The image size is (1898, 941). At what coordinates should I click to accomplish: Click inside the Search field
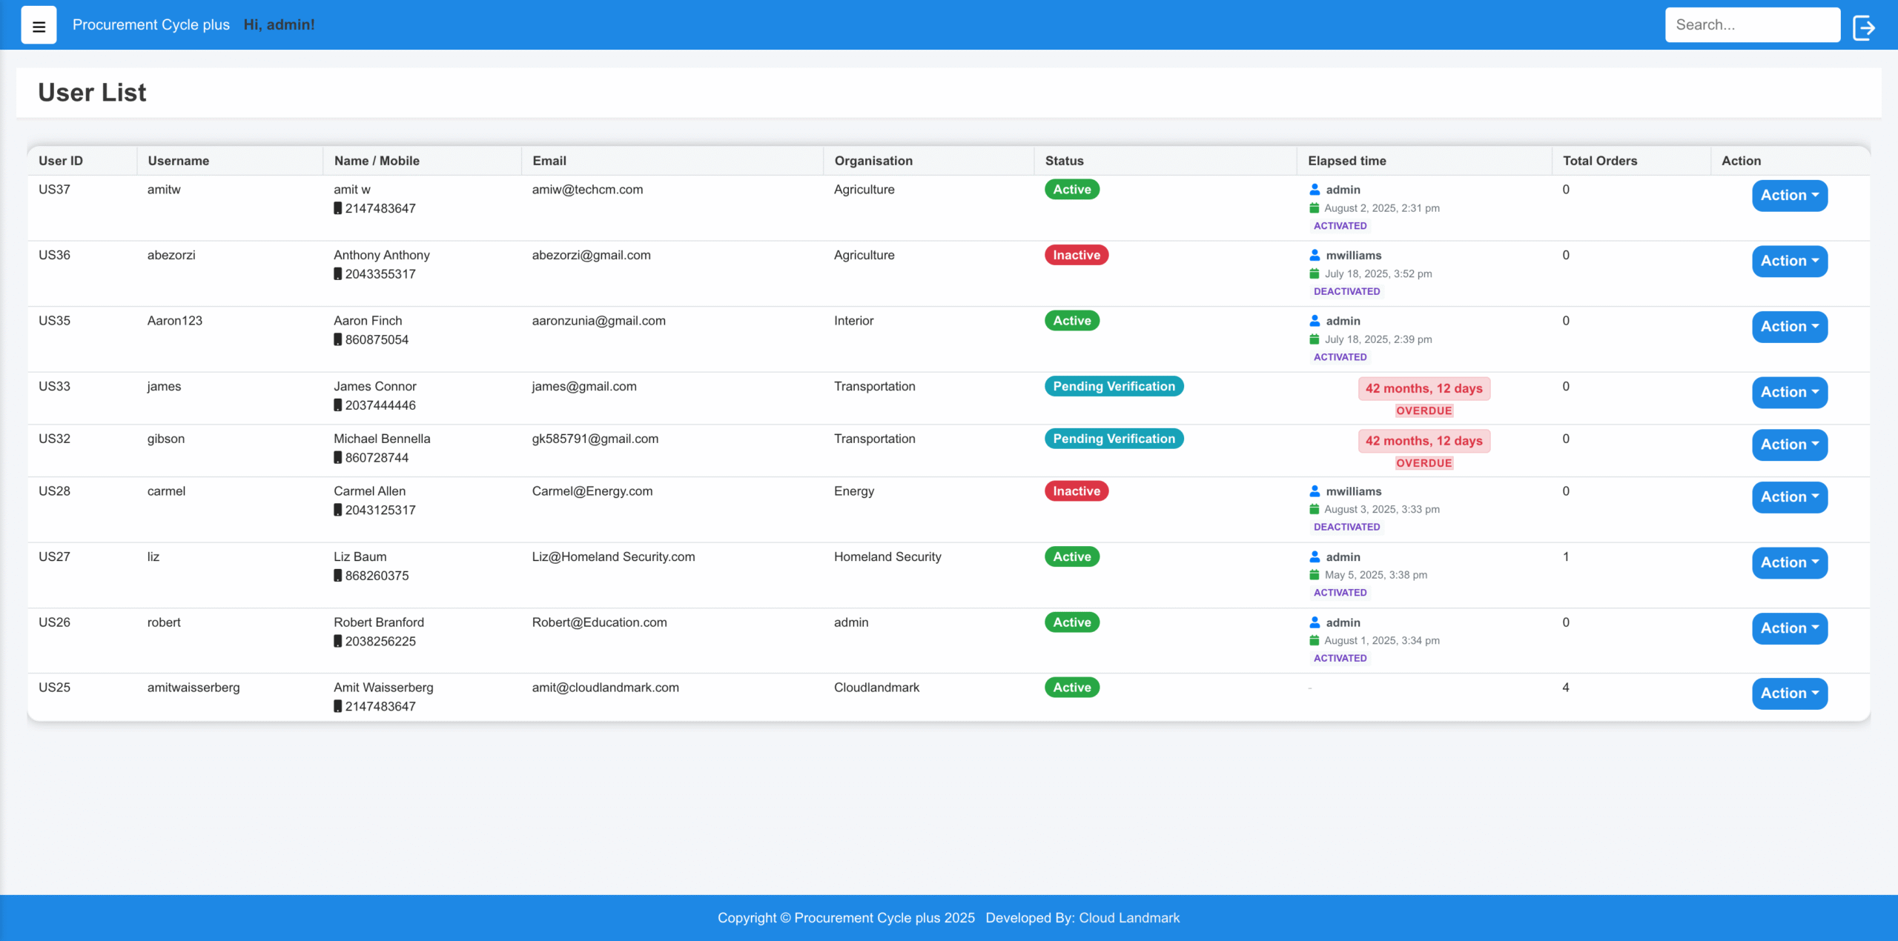click(x=1753, y=24)
